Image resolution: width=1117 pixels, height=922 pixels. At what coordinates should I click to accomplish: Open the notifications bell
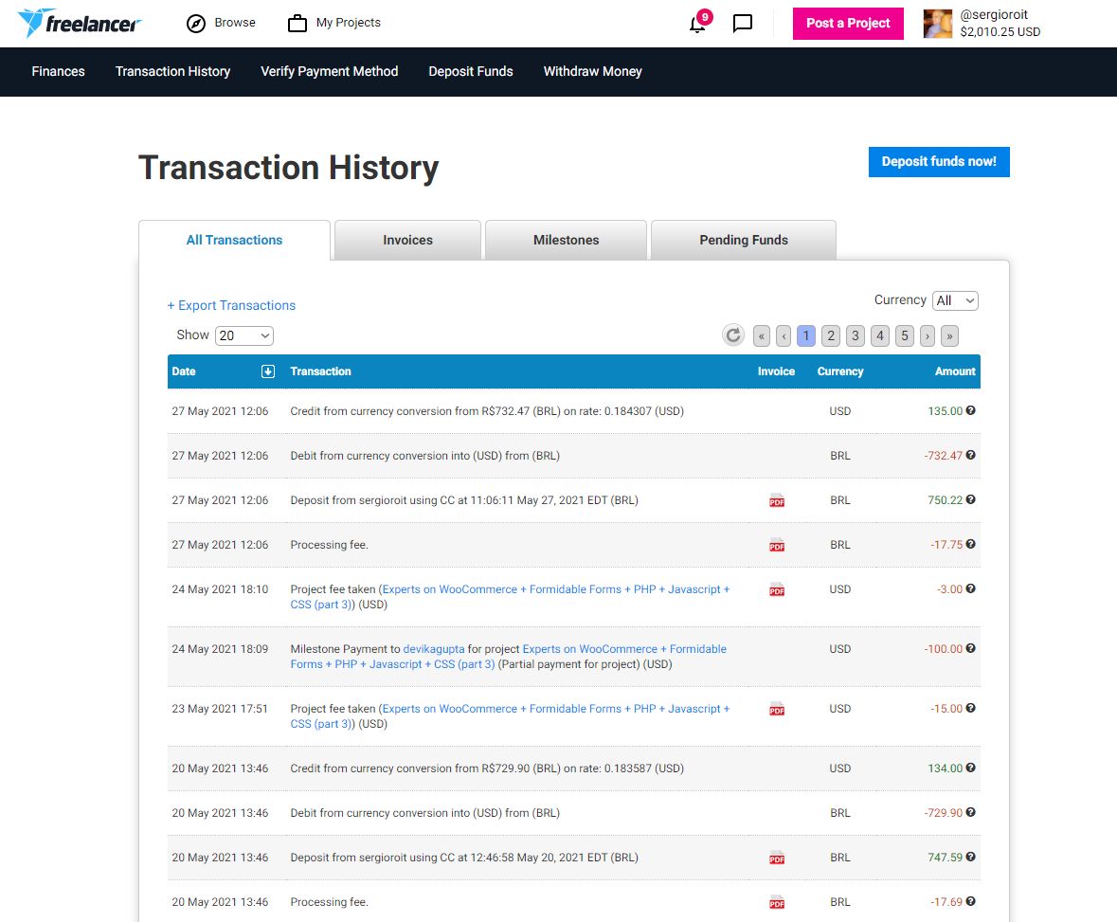697,25
